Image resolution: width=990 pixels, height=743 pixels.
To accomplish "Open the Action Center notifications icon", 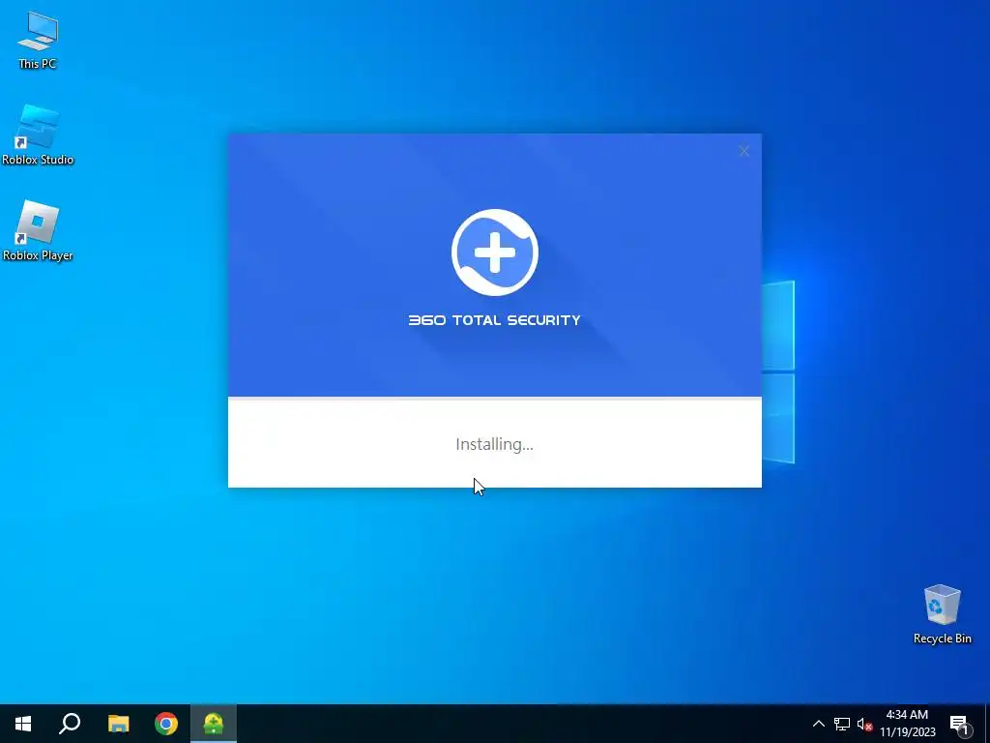I will tap(959, 724).
